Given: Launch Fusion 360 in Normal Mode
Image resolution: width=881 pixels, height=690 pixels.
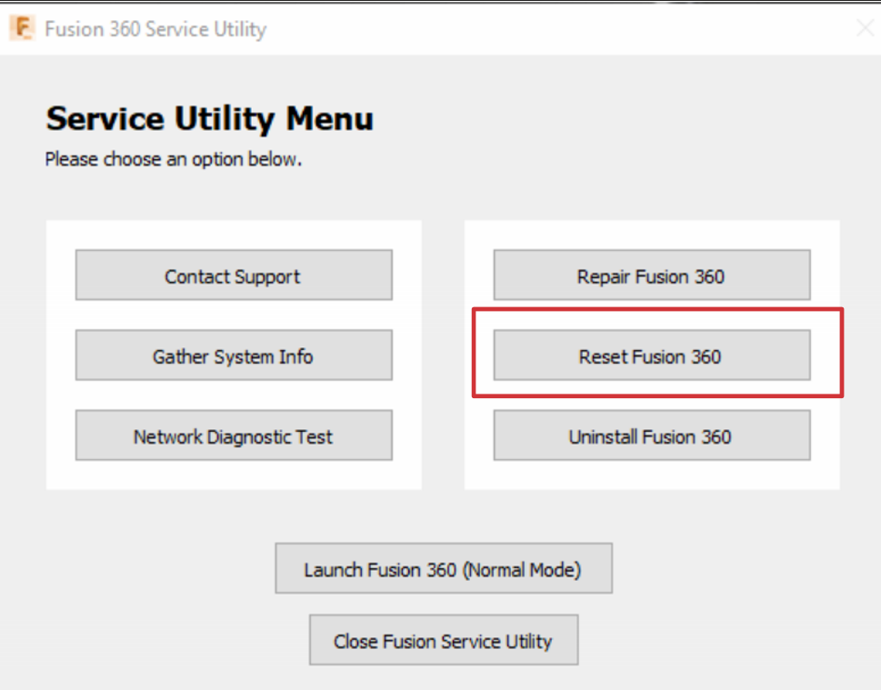Looking at the screenshot, I should click(x=444, y=569).
